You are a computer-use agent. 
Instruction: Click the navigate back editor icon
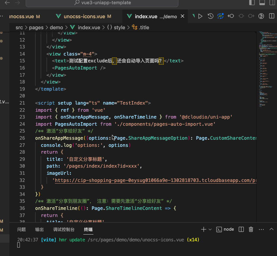point(231,16)
